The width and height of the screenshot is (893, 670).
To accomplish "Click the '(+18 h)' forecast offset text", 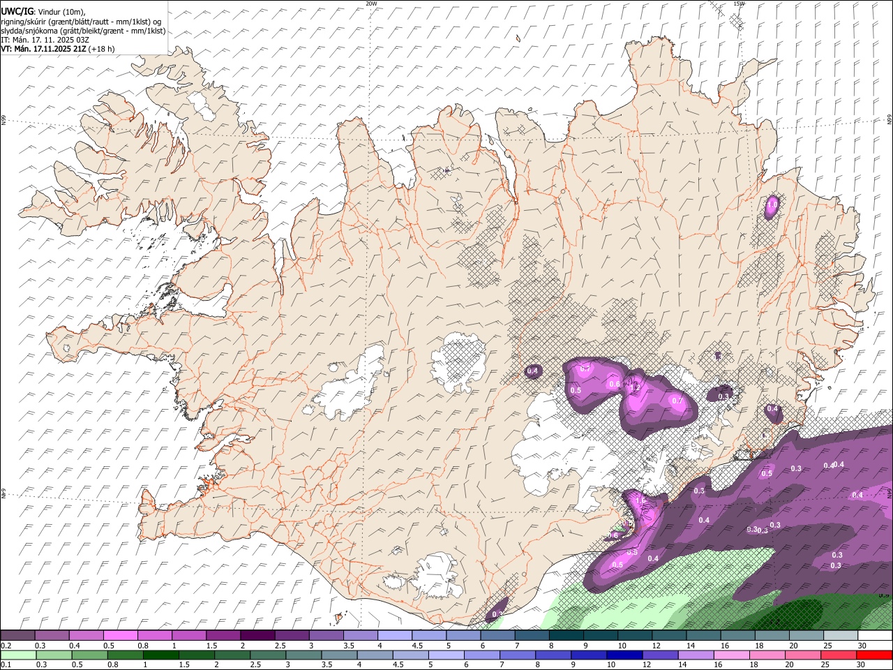I will [x=102, y=49].
